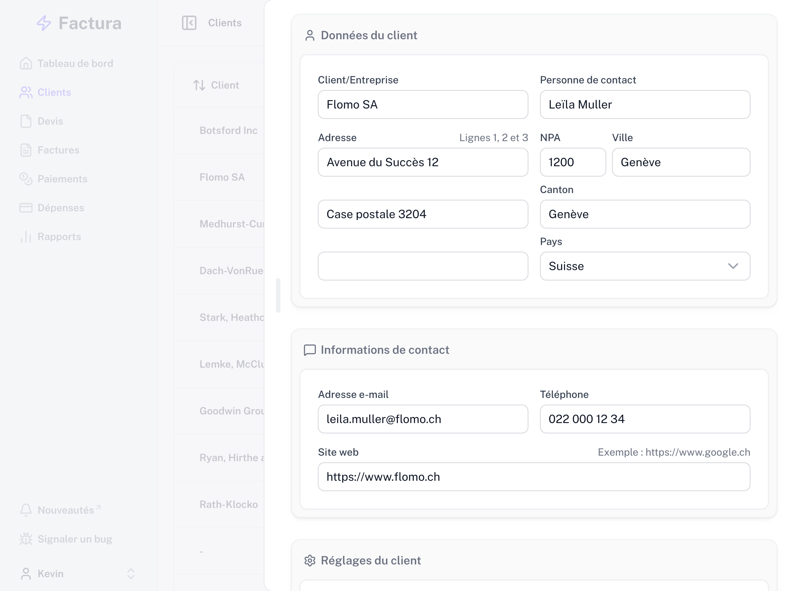Click the Adresse e-mail field
Screen dimensions: 788x591
coord(423,419)
